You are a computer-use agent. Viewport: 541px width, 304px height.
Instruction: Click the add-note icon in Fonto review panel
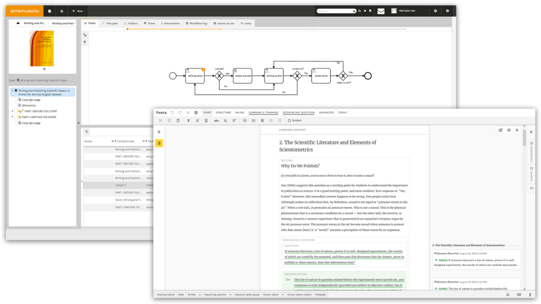click(x=501, y=130)
